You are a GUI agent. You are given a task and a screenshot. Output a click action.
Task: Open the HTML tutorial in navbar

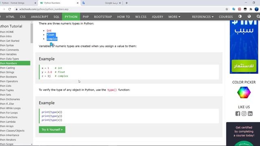click(10, 17)
